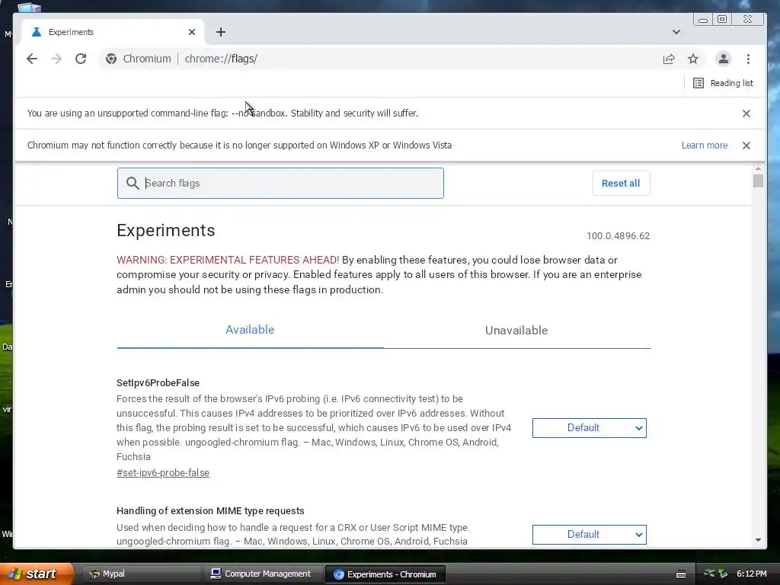780x585 pixels.
Task: Click the page scrollbar thumb
Action: point(758,181)
